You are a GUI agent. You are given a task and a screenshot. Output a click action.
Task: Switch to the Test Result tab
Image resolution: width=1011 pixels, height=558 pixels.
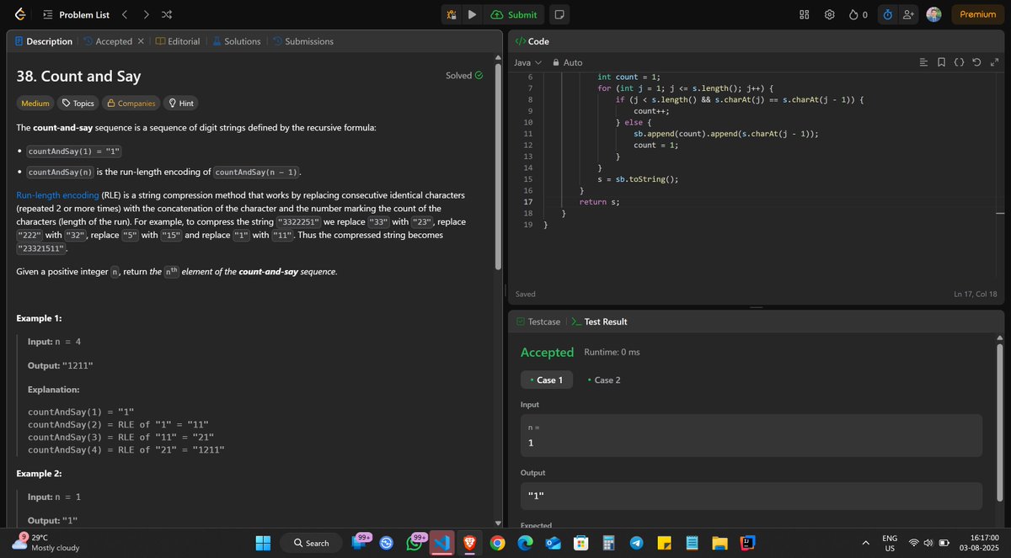(599, 322)
